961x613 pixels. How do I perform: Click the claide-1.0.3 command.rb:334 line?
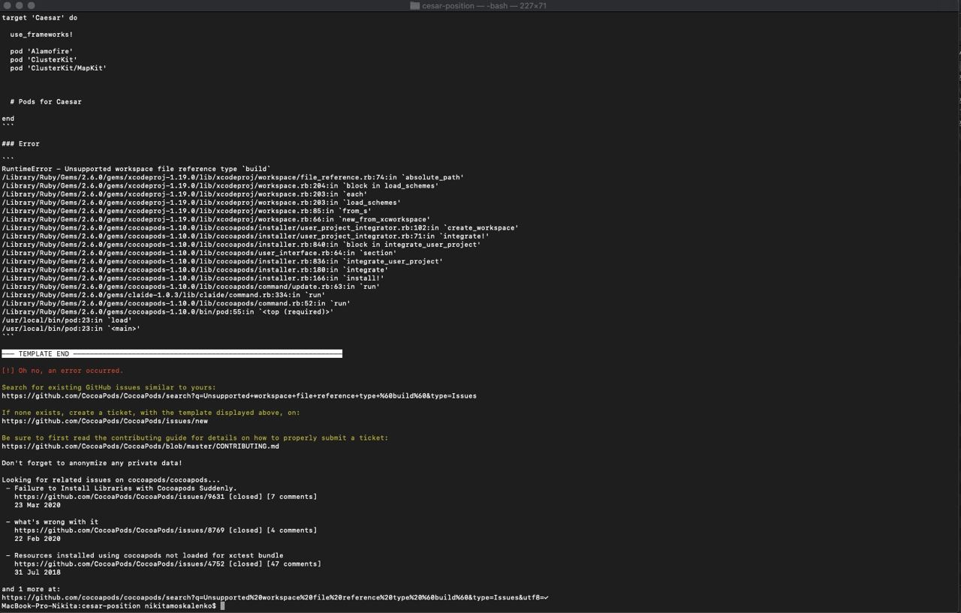tap(163, 295)
